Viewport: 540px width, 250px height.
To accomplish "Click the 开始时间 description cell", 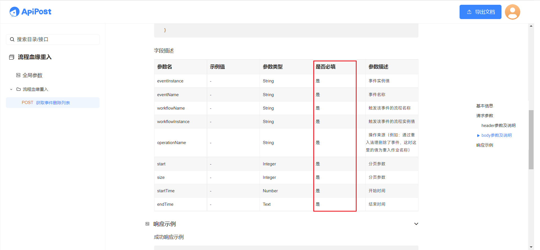I will (392, 191).
